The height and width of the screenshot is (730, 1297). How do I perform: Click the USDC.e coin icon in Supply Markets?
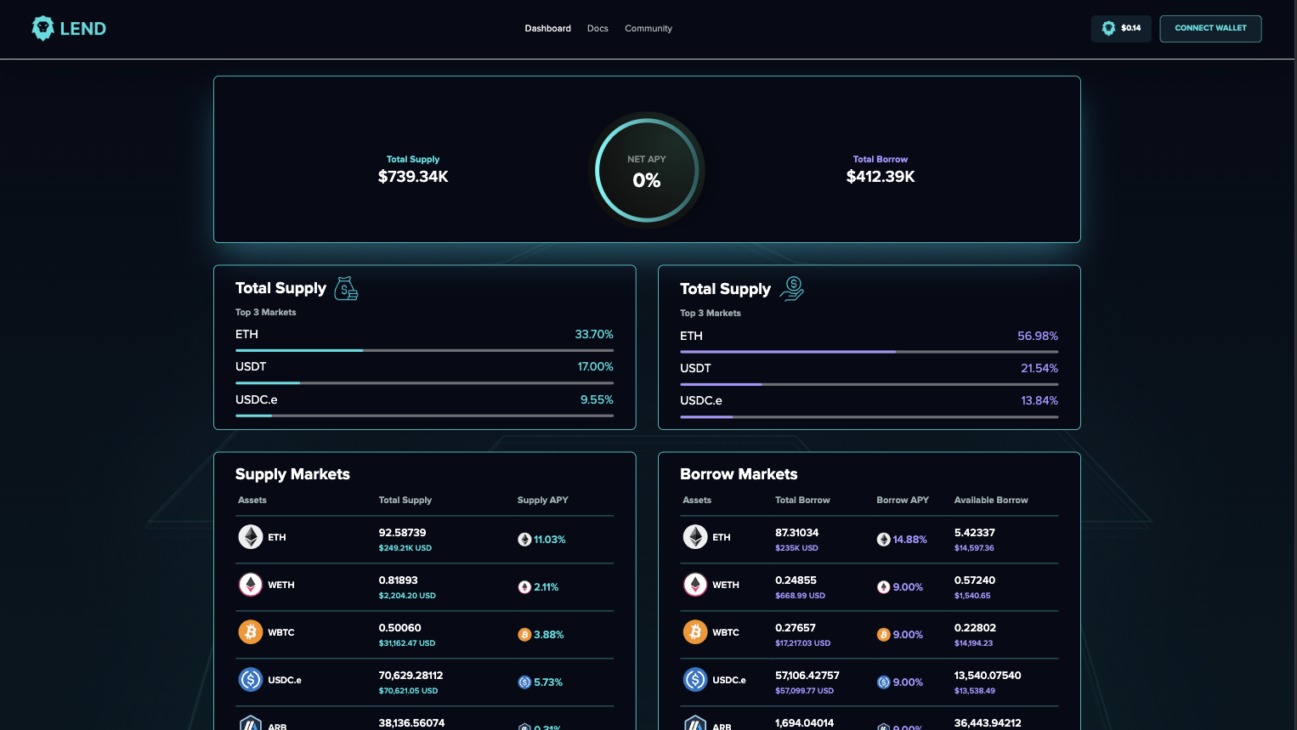click(x=250, y=680)
